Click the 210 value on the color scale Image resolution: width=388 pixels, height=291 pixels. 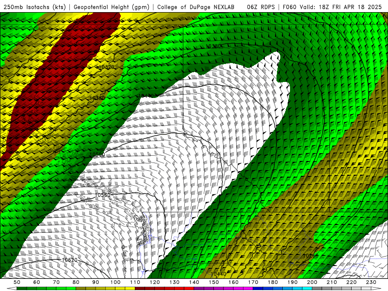pyautogui.click(x=332, y=282)
